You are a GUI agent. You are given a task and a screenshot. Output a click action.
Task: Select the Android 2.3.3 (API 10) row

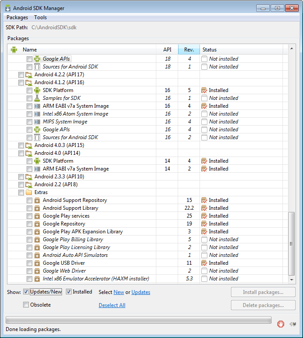[148, 177]
